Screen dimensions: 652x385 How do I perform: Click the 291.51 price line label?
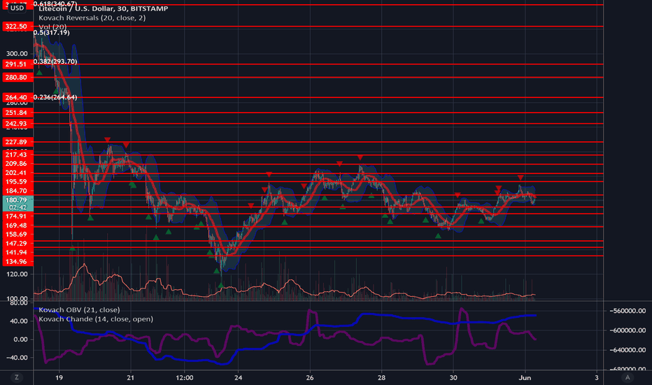coord(17,64)
